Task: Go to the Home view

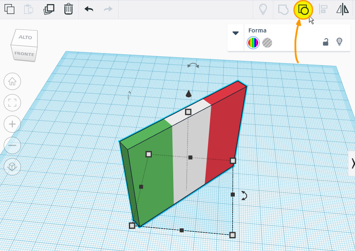Action: [x=12, y=81]
